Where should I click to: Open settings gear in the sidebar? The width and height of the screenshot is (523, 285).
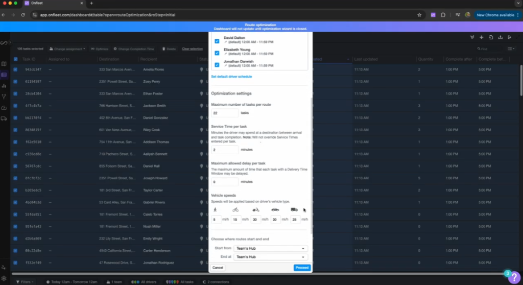point(4,278)
